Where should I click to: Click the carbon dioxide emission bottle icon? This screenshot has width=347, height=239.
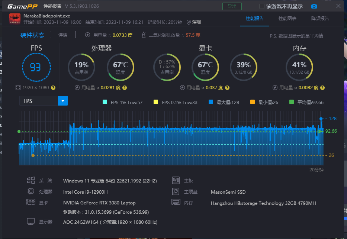coord(144,35)
